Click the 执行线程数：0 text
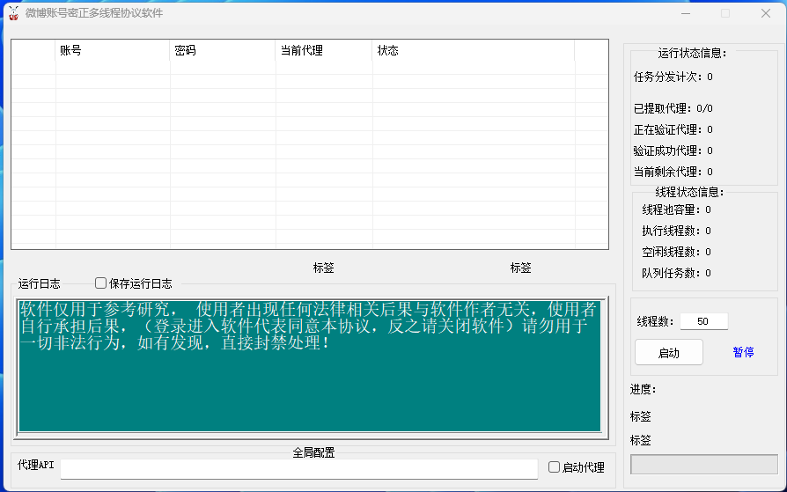 point(677,231)
